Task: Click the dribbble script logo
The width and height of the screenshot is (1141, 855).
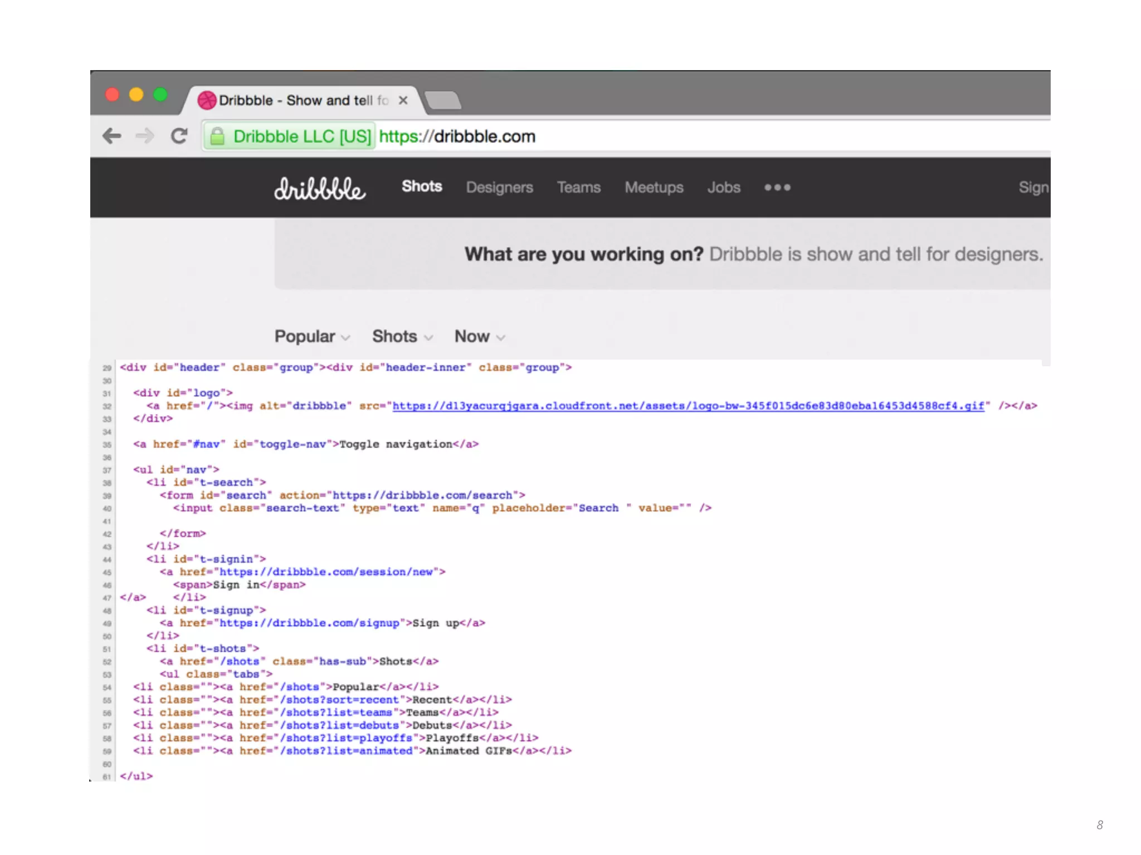Action: pos(320,188)
